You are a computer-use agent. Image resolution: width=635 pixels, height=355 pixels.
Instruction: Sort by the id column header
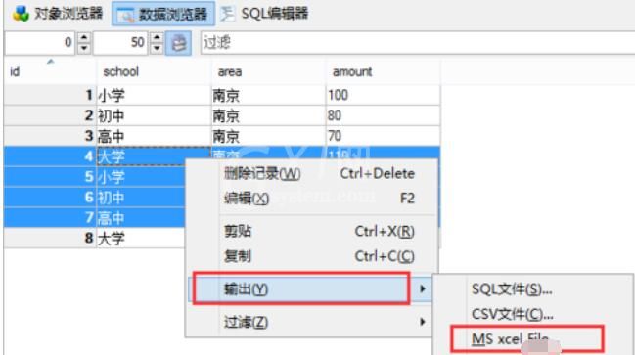coord(50,71)
